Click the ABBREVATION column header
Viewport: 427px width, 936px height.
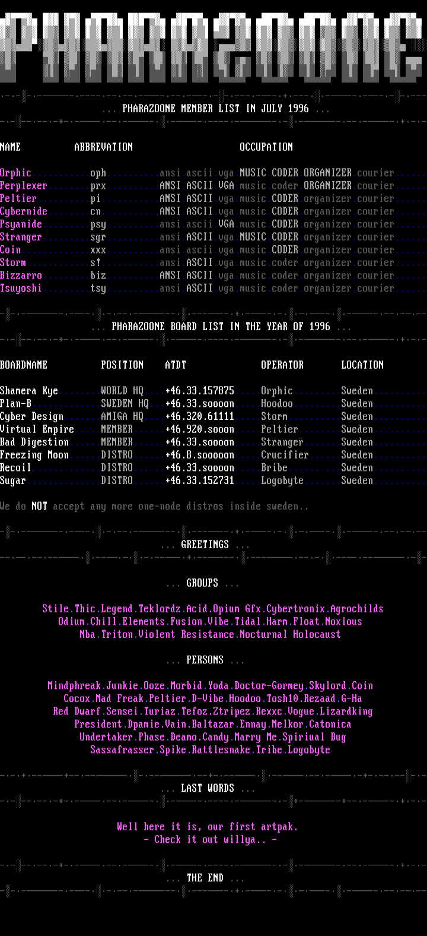(x=103, y=147)
